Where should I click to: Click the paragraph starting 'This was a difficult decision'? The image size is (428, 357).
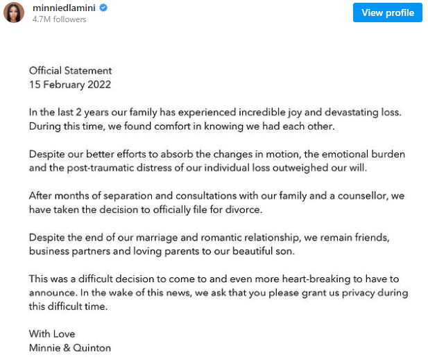pyautogui.click(x=219, y=293)
